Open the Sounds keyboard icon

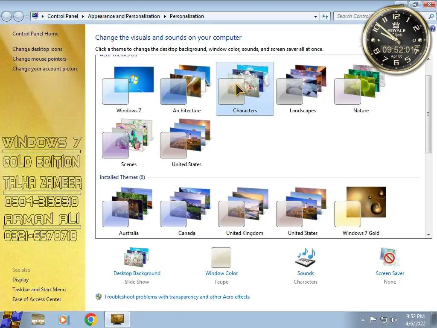pos(306,257)
